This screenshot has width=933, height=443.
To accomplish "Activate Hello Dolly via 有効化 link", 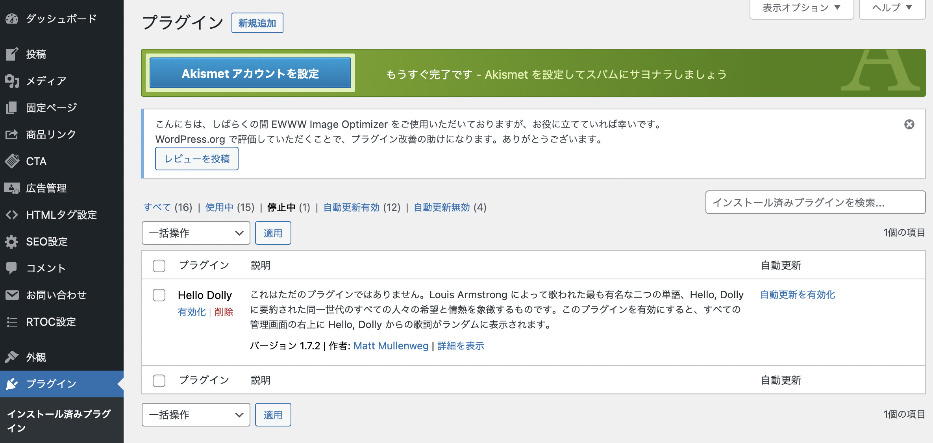I will pos(192,312).
